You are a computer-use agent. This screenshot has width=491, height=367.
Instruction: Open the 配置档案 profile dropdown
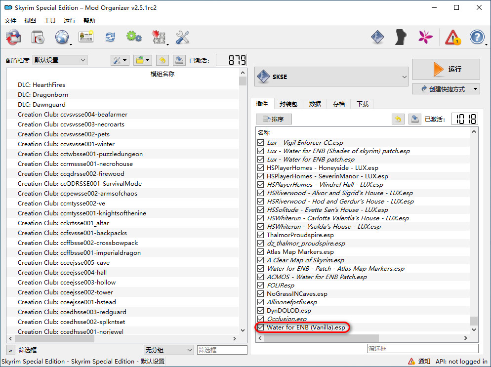point(60,60)
